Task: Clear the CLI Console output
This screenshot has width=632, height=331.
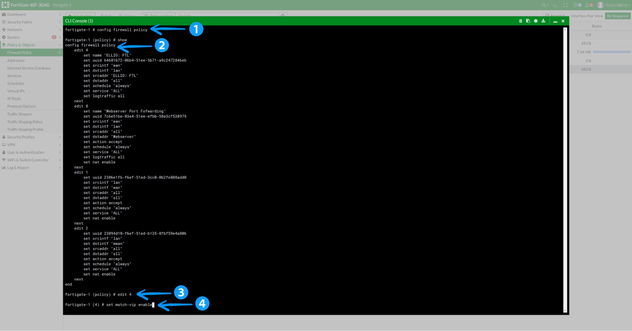Action: [521, 21]
